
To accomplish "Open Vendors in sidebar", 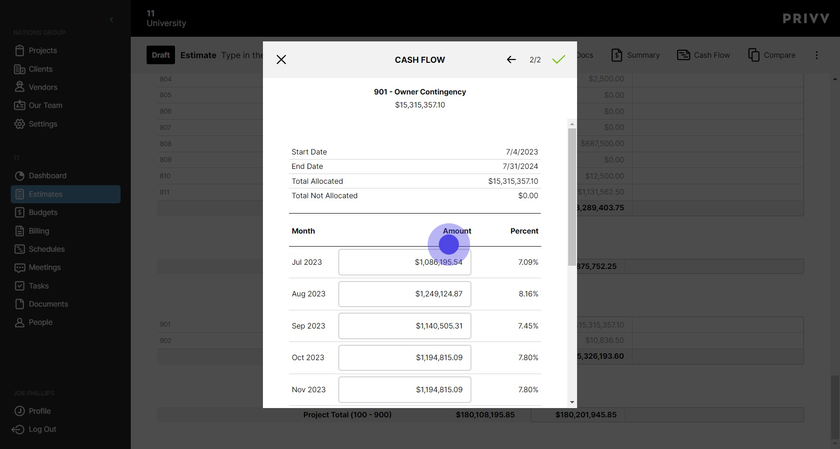I will [43, 87].
